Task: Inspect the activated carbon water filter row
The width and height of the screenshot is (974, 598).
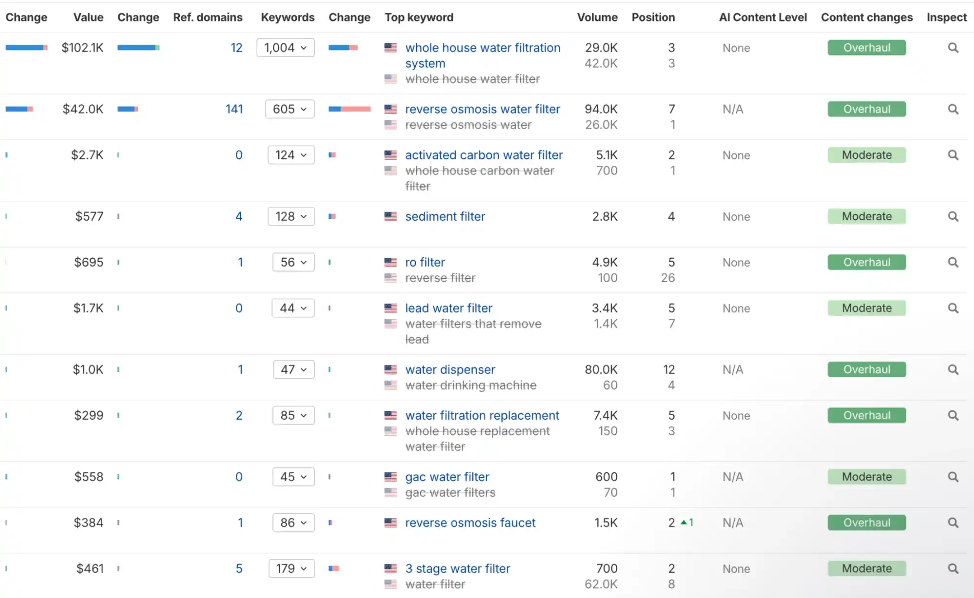Action: [x=953, y=155]
